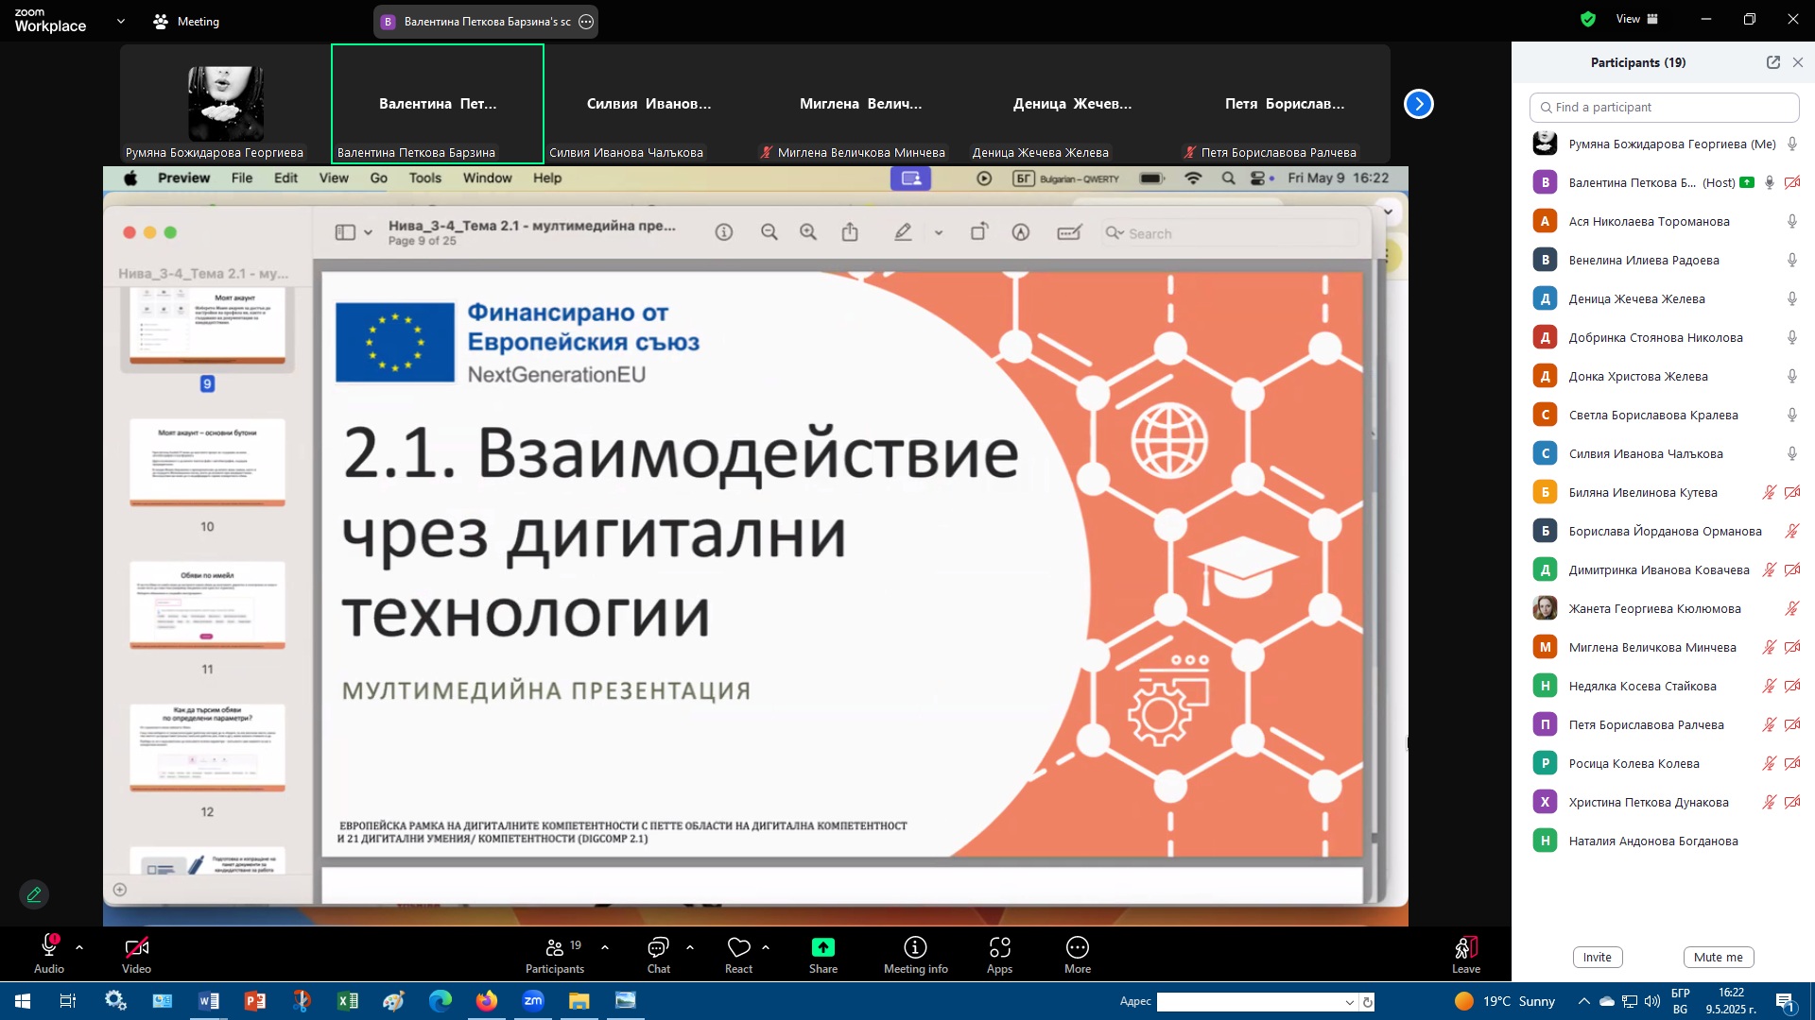Viewport: 1815px width, 1020px height.
Task: Open the volume control in tray
Action: (1652, 1001)
